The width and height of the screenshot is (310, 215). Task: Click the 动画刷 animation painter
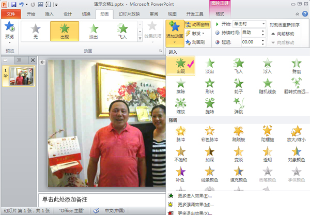pos(195,42)
